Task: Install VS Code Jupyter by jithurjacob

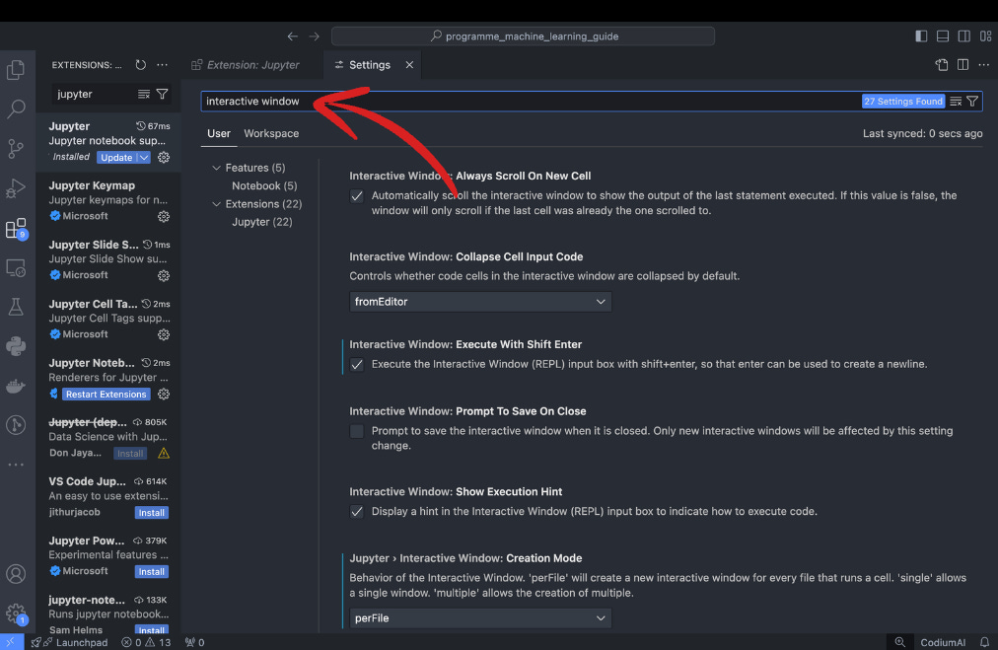Action: click(x=152, y=513)
